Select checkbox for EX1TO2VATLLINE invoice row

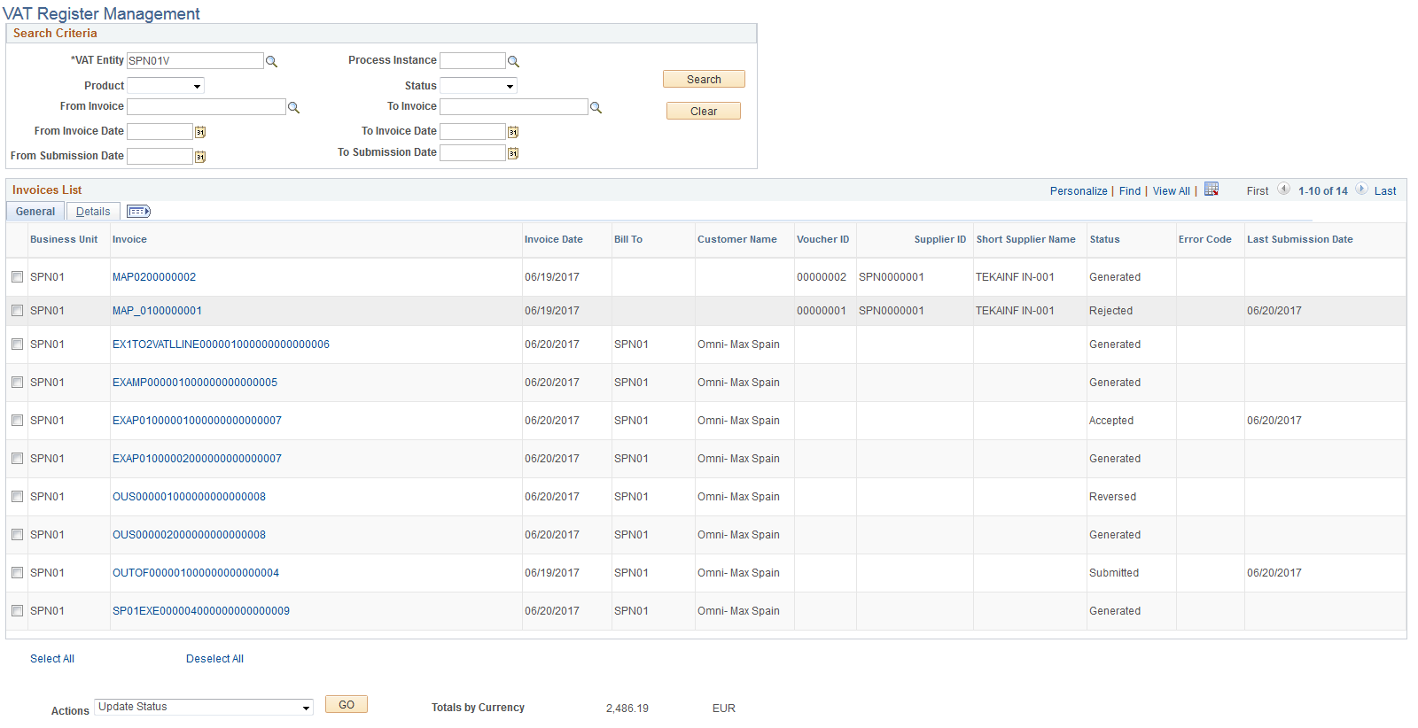pos(17,345)
